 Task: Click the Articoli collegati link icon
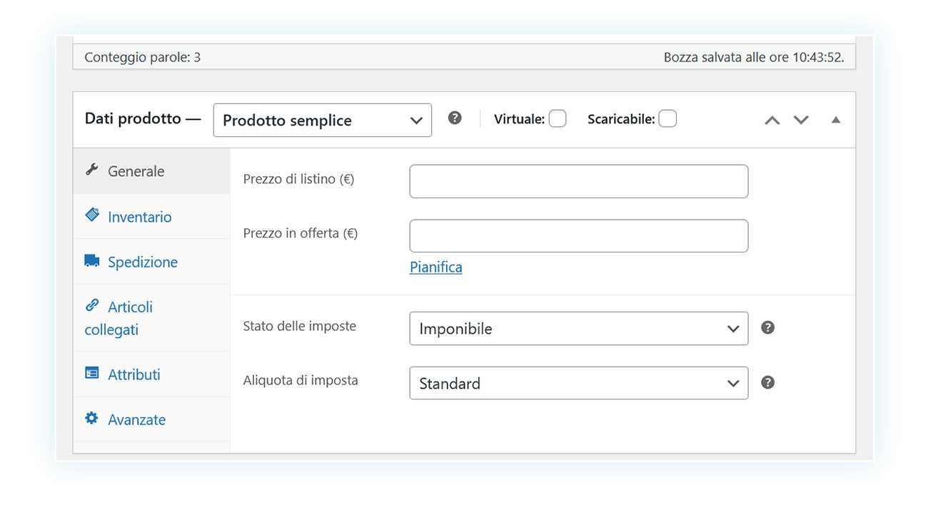pyautogui.click(x=92, y=305)
